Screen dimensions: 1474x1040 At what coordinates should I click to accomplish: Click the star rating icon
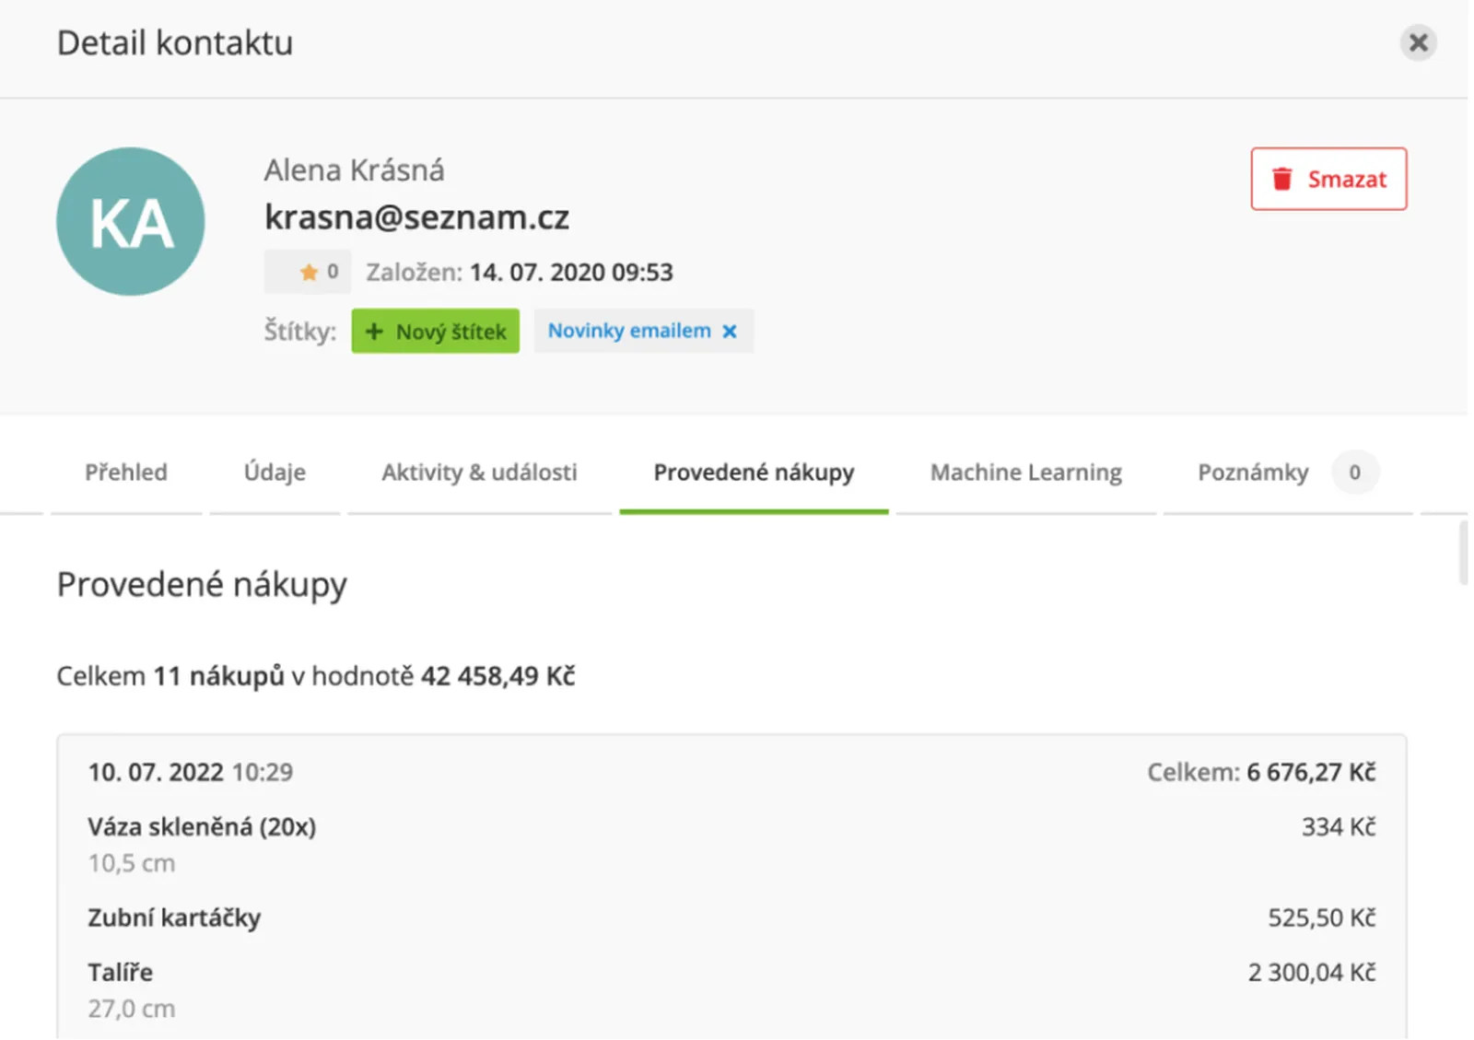pyautogui.click(x=309, y=272)
